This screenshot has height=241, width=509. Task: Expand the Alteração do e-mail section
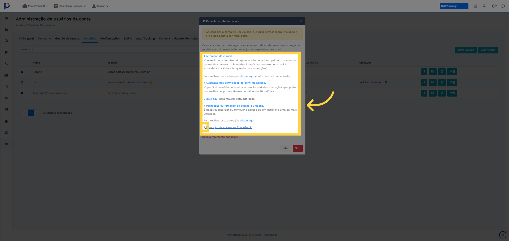(218, 56)
